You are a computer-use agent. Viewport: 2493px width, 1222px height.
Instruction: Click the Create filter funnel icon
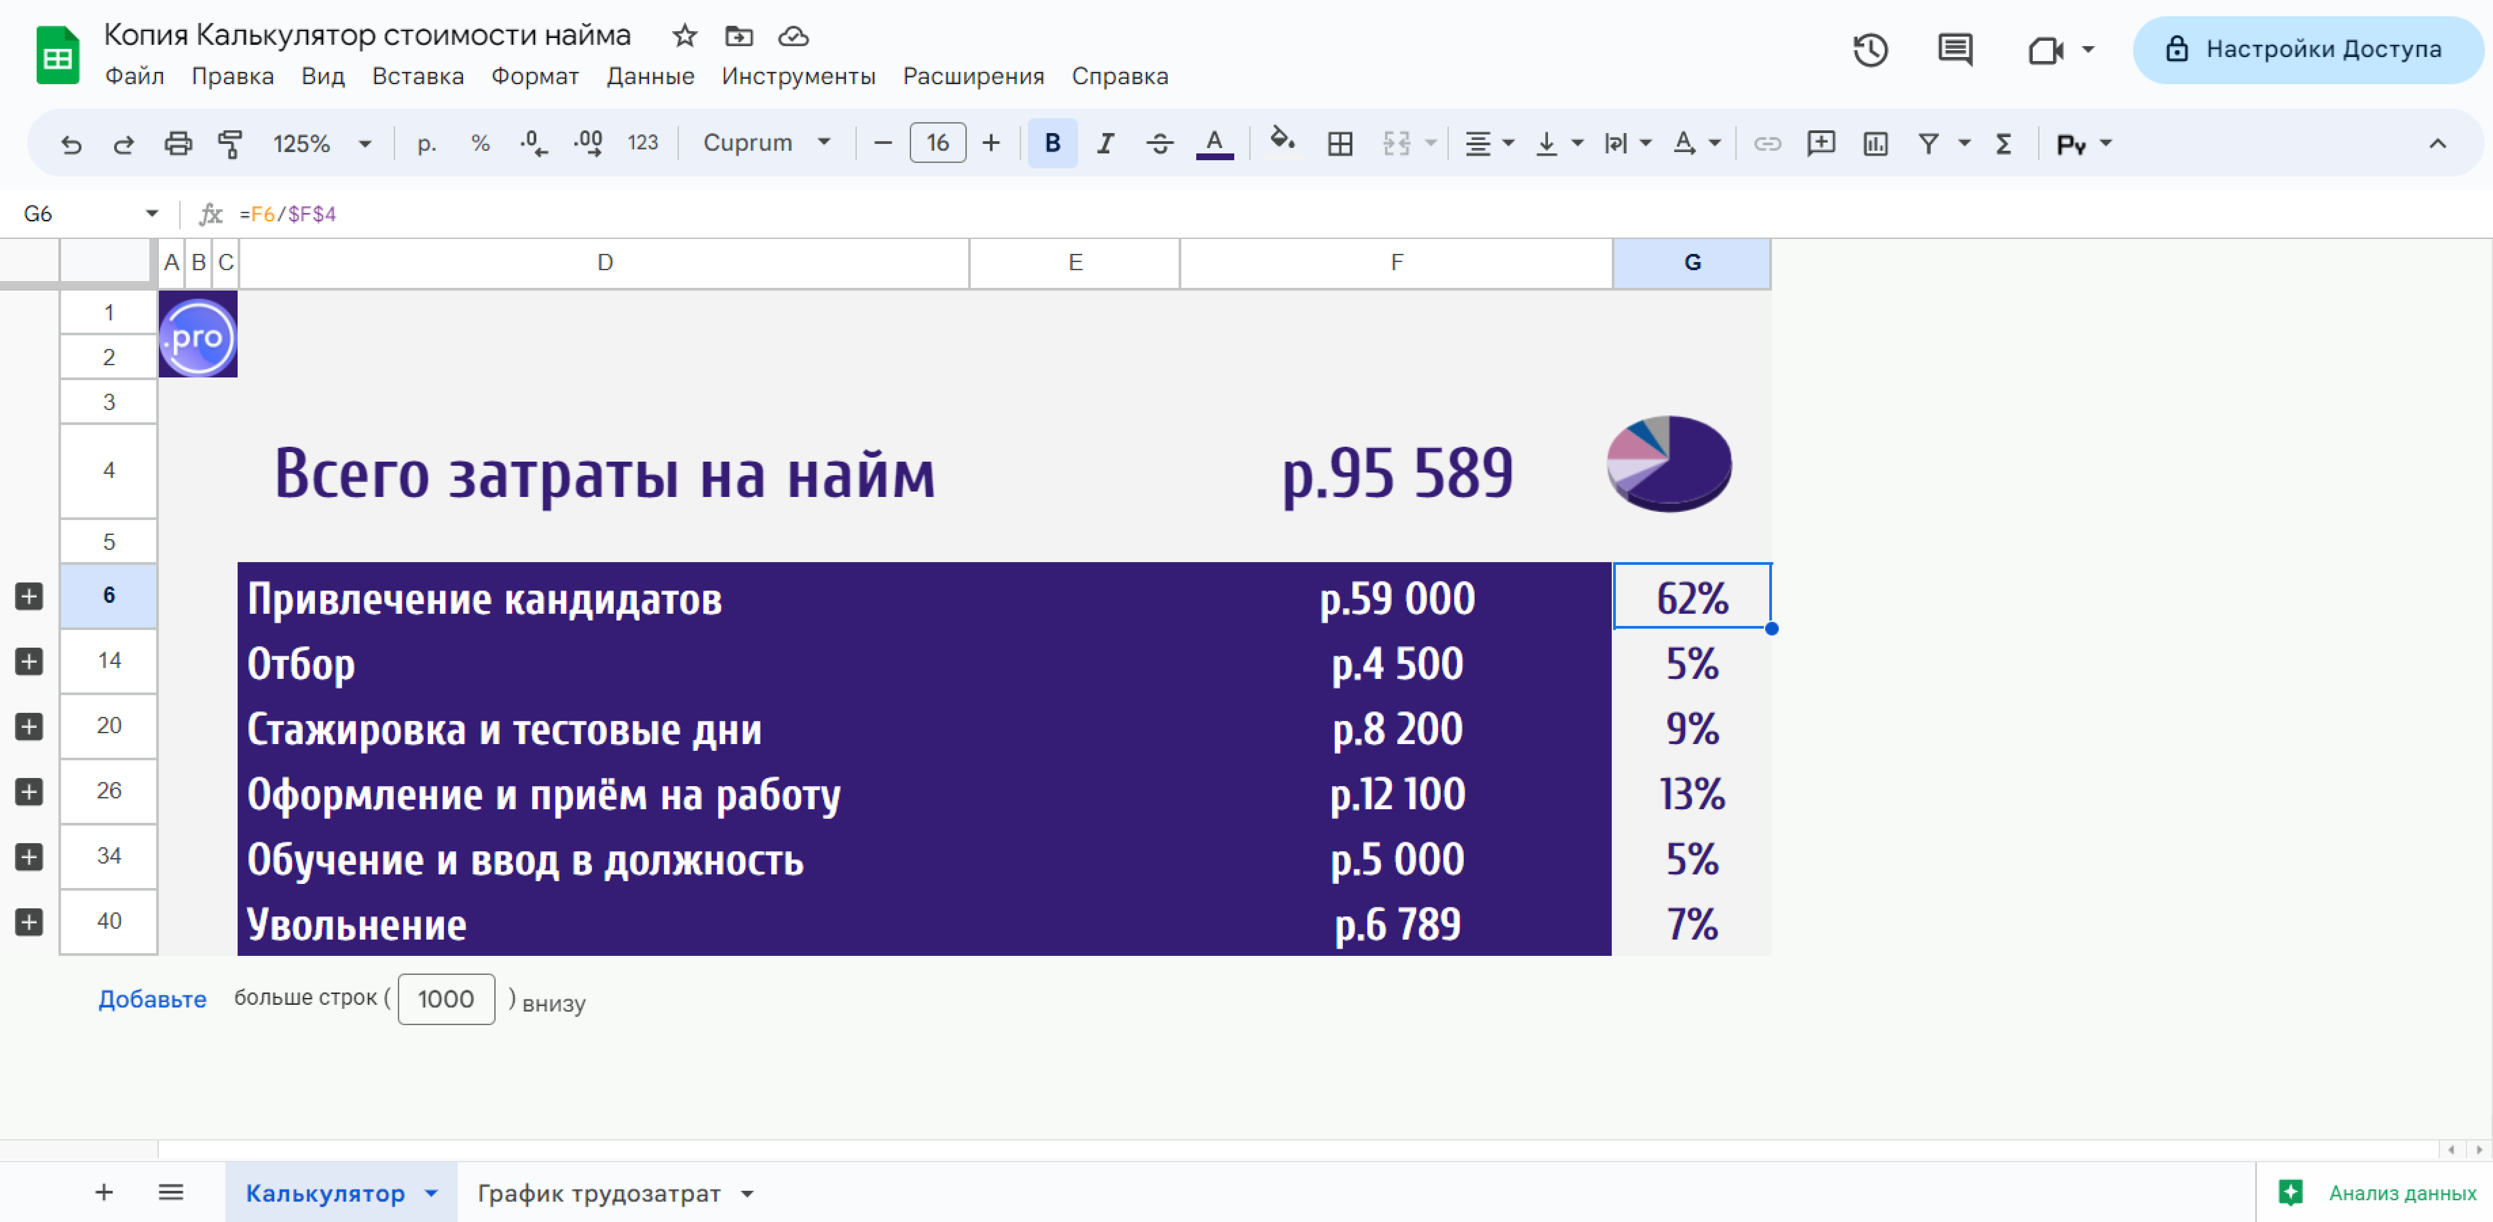tap(1929, 144)
